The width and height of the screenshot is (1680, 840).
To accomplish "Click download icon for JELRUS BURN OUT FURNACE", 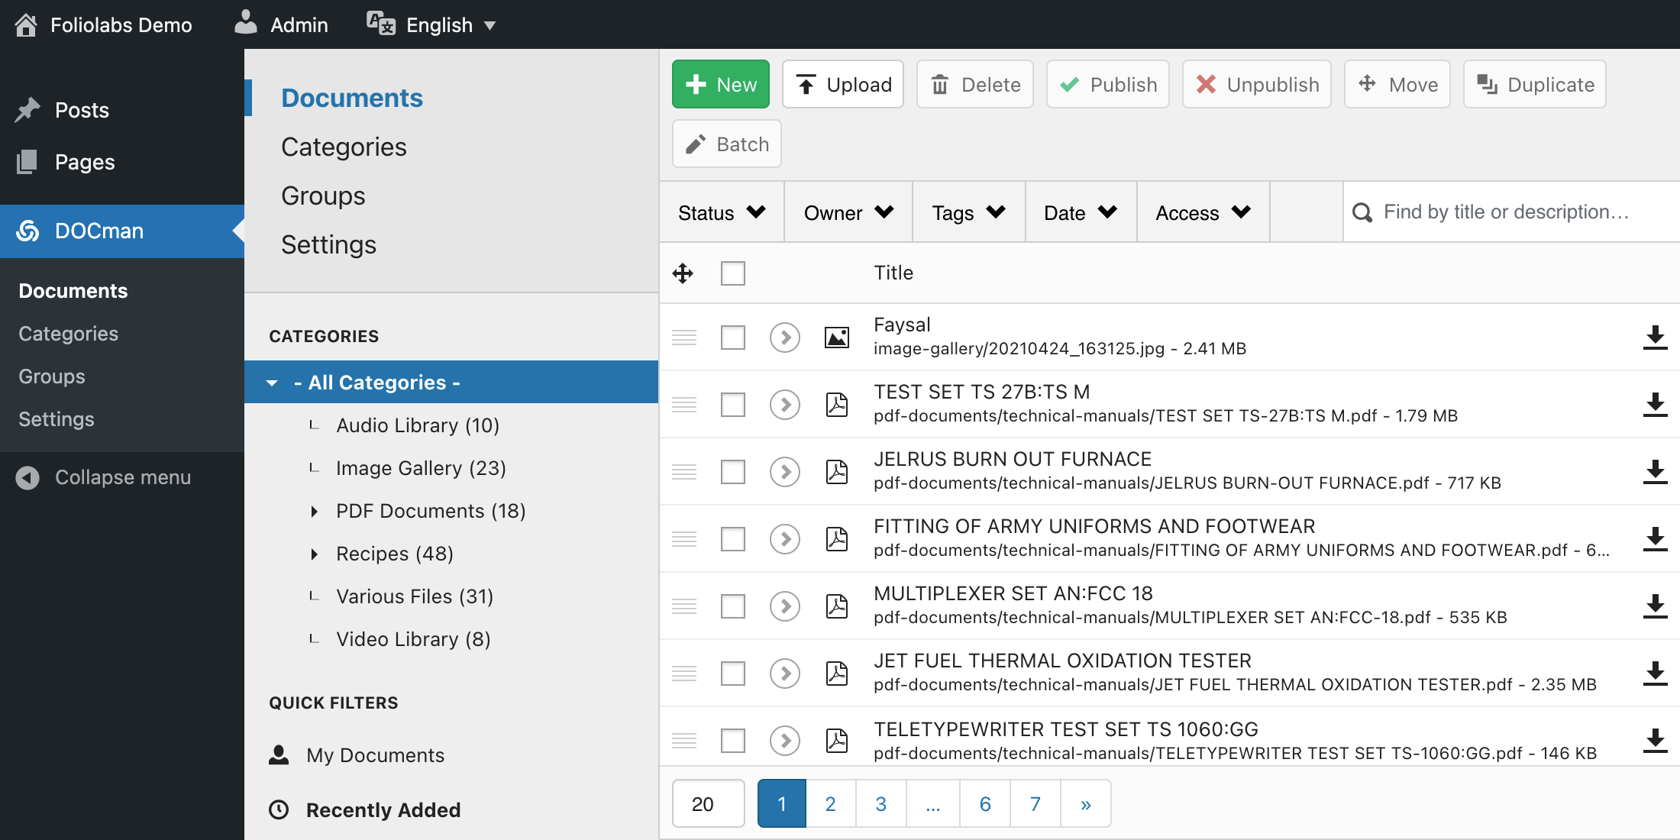I will (1655, 471).
